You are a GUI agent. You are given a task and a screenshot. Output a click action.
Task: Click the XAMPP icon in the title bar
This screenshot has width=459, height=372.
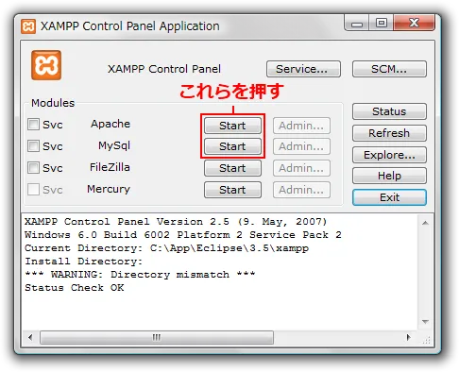(x=28, y=26)
